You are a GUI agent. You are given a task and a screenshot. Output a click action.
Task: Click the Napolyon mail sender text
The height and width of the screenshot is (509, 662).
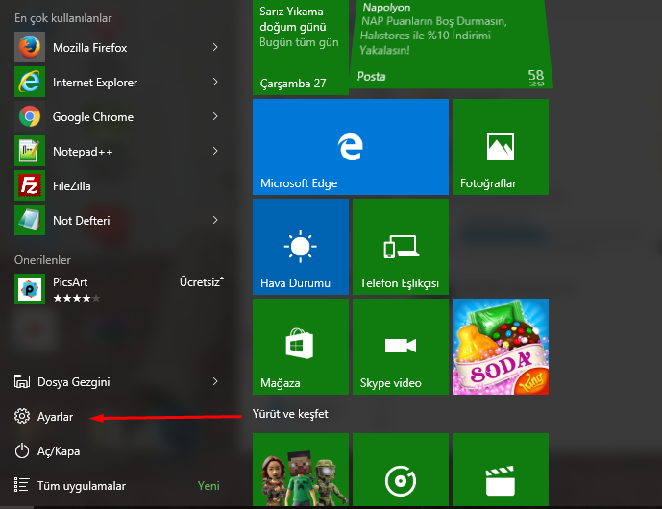(386, 7)
